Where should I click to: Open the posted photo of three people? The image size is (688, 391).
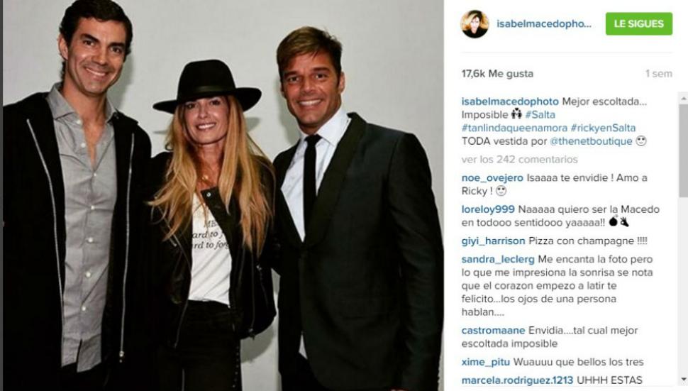click(x=223, y=195)
